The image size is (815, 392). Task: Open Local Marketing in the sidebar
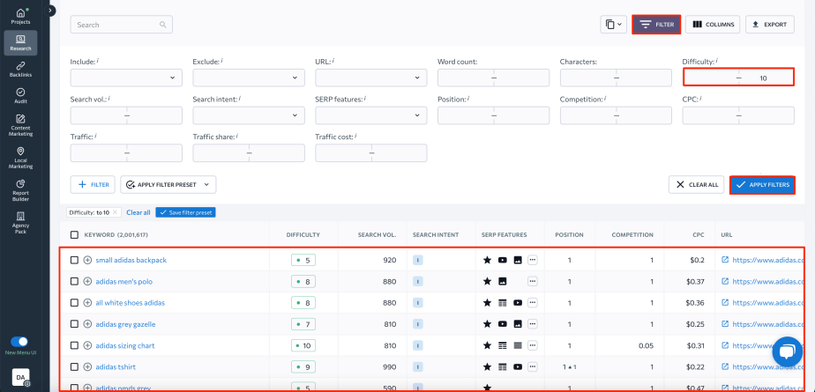(20, 157)
